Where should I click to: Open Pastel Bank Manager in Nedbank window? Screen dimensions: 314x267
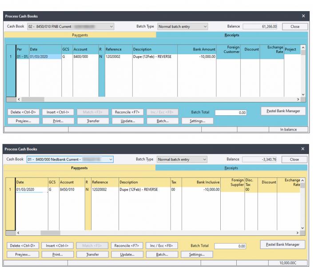coord(283,245)
